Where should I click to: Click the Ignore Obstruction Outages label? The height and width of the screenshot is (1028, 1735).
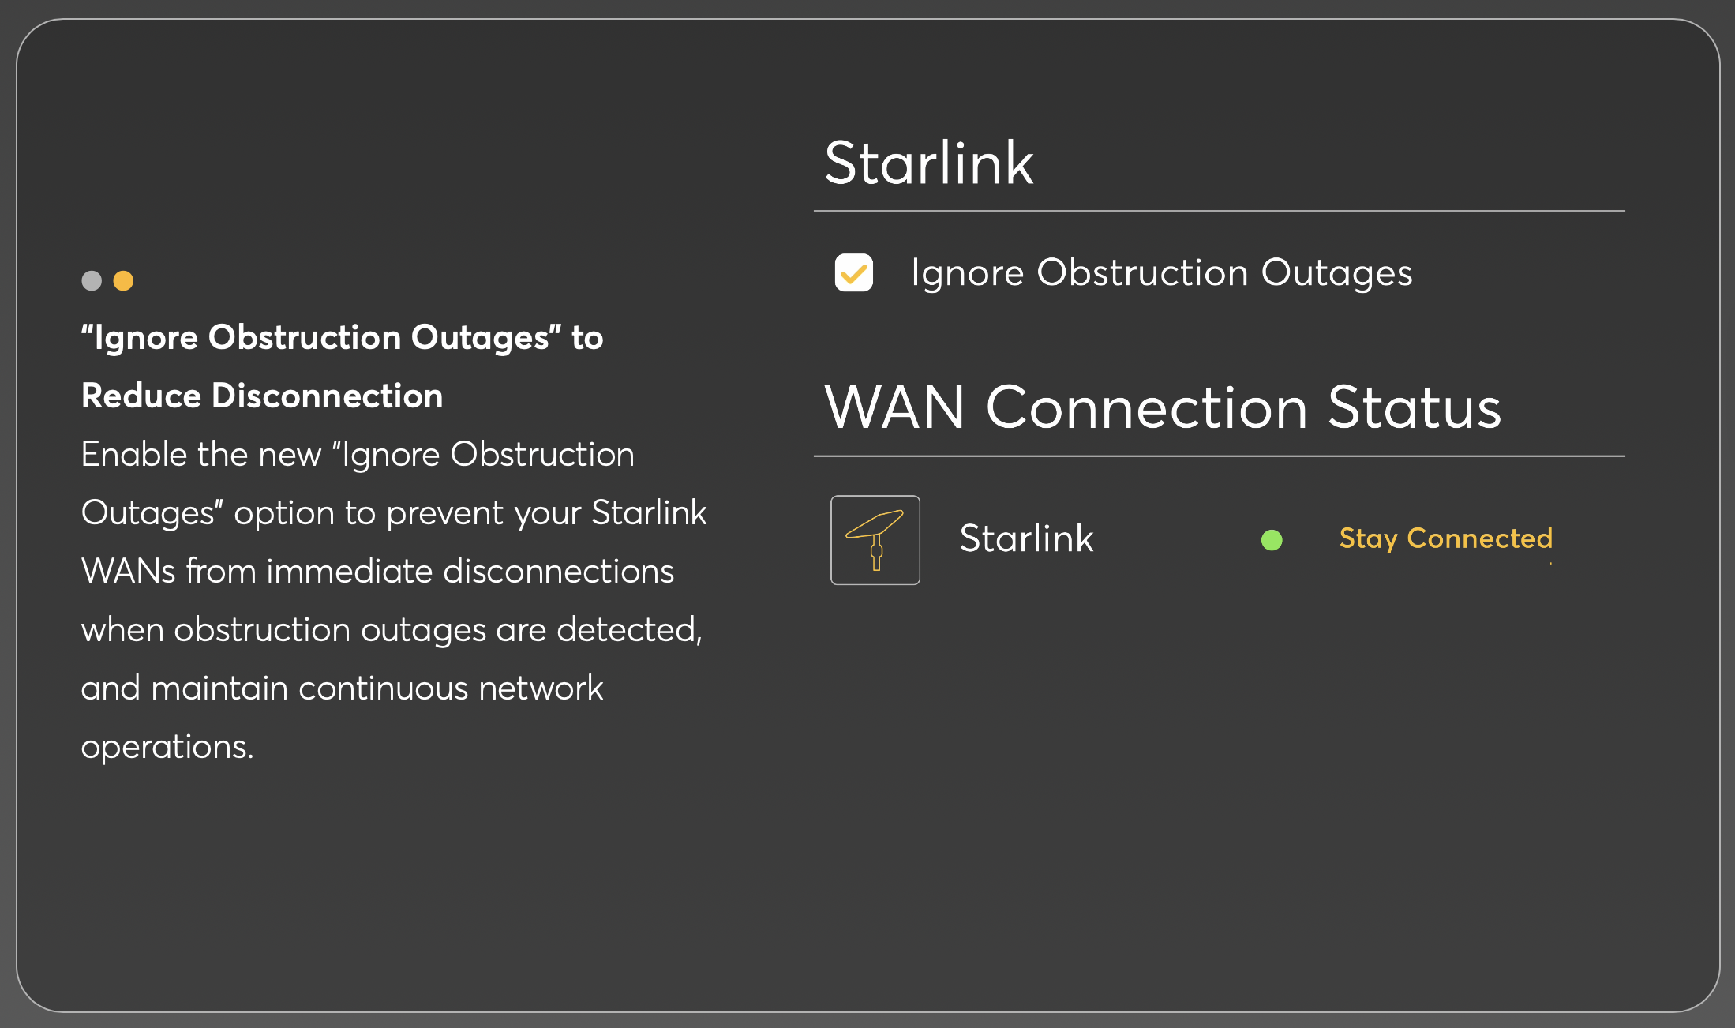tap(1161, 273)
